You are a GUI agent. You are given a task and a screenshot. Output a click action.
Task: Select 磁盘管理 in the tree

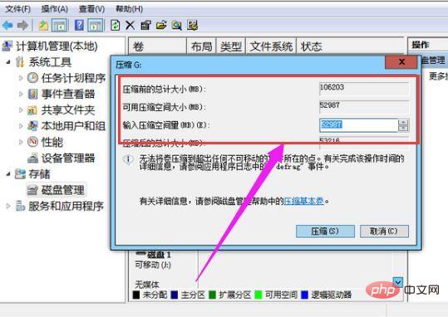[63, 190]
